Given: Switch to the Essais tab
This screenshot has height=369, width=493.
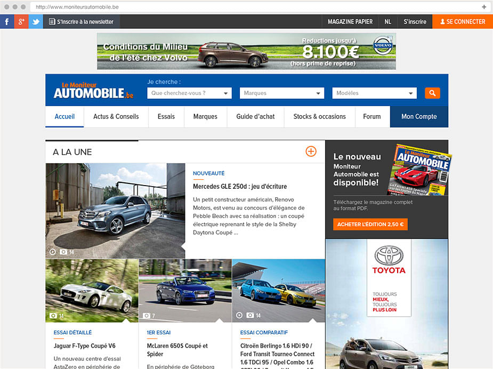Looking at the screenshot, I should tap(166, 117).
